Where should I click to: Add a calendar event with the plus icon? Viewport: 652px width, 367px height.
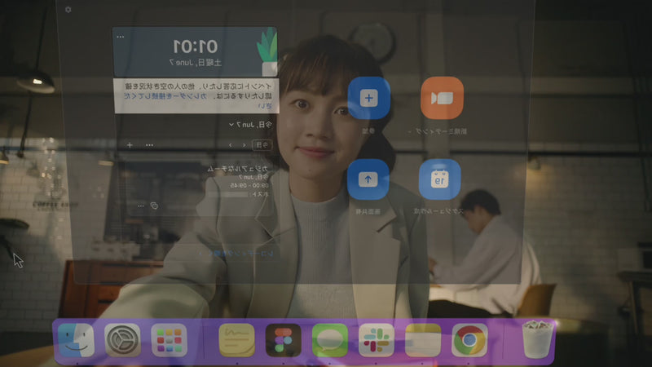(129, 144)
